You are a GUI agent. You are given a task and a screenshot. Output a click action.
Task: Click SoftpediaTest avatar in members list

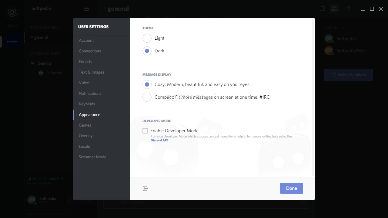329,51
